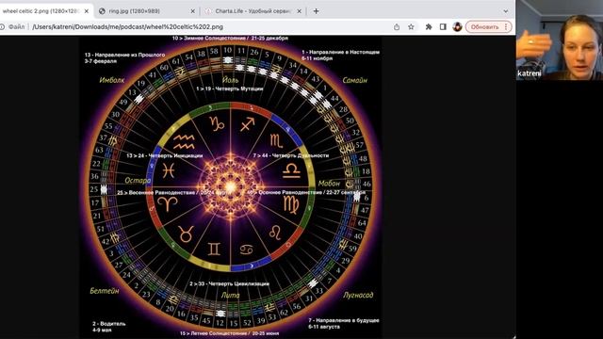Click the Мабон label

point(329,184)
